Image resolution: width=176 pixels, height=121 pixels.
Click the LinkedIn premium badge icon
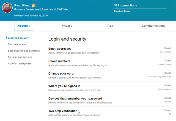point(33,5)
